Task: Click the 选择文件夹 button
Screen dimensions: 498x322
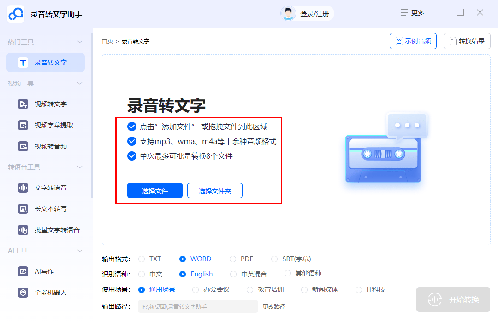Action: click(215, 190)
